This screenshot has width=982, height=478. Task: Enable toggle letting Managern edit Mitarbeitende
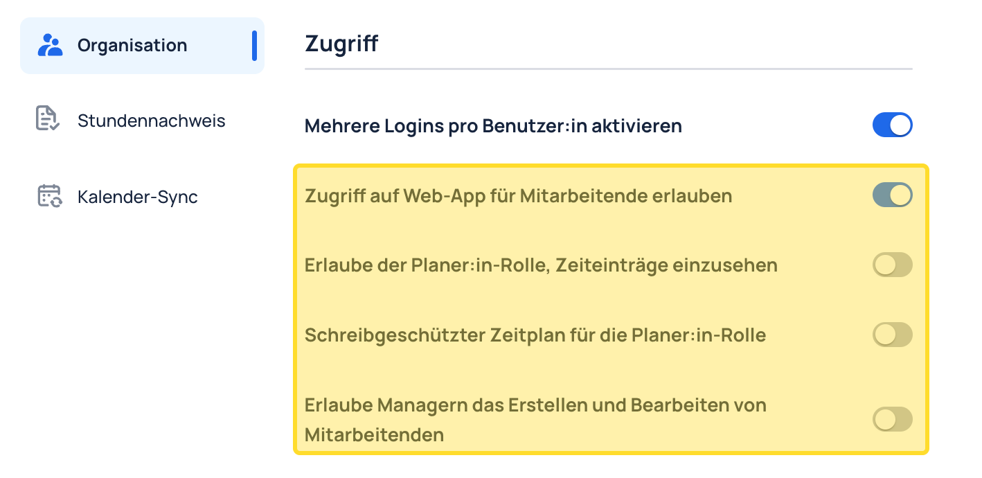click(x=892, y=419)
